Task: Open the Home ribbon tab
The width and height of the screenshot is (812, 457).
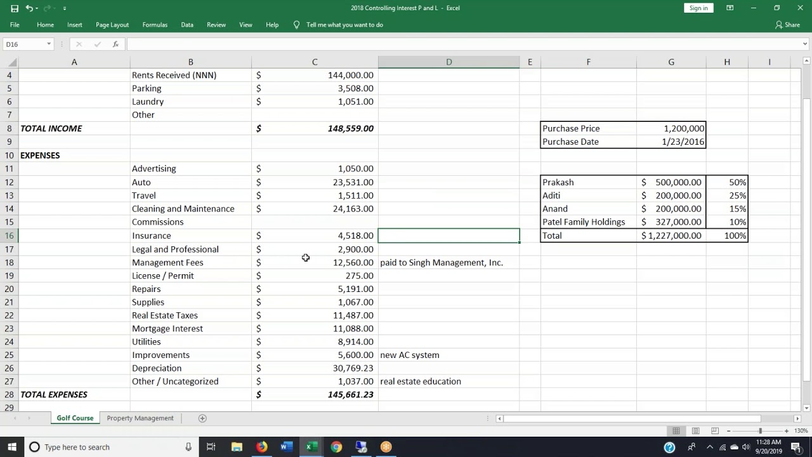Action: pyautogui.click(x=45, y=25)
